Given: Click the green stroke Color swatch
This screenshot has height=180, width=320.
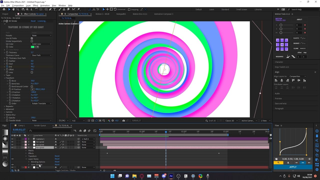Looking at the screenshot, I should 32,47.
